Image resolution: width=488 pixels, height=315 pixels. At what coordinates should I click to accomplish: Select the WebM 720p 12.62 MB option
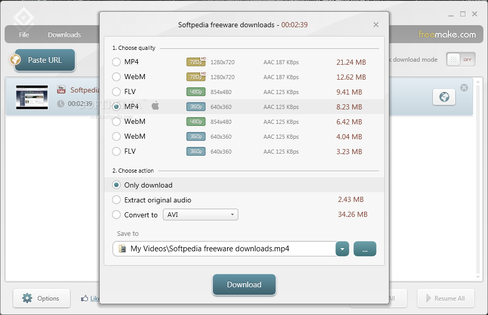(x=117, y=77)
